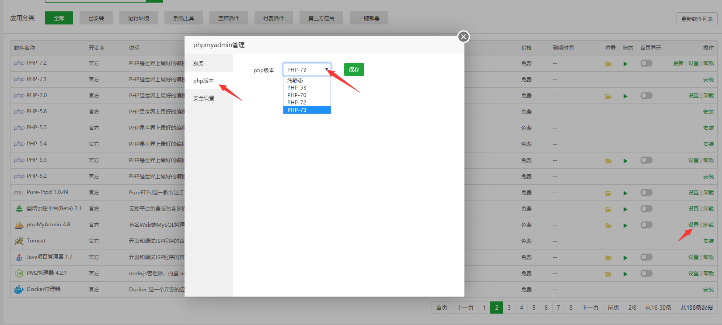Click play status icon for PHP-7.2
The height and width of the screenshot is (325, 722).
click(x=625, y=64)
